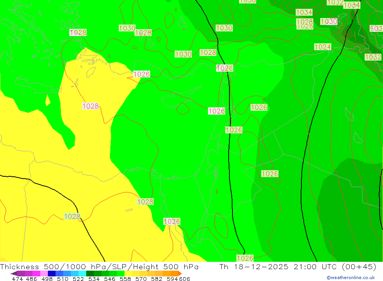
Task: Click the pure yellow legend swatch
Action: click(128, 273)
